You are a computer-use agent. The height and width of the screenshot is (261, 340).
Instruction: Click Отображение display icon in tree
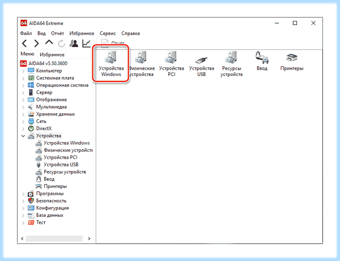[x=31, y=100]
